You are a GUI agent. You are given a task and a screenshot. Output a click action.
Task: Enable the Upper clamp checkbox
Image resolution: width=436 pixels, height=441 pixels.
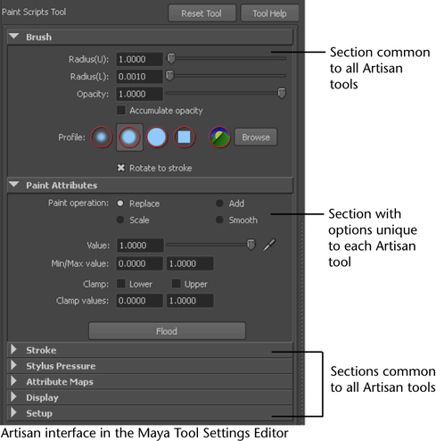[x=176, y=284]
